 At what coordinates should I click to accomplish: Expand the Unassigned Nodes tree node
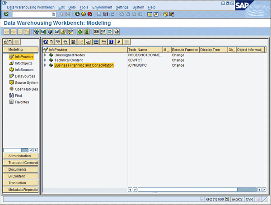point(45,55)
